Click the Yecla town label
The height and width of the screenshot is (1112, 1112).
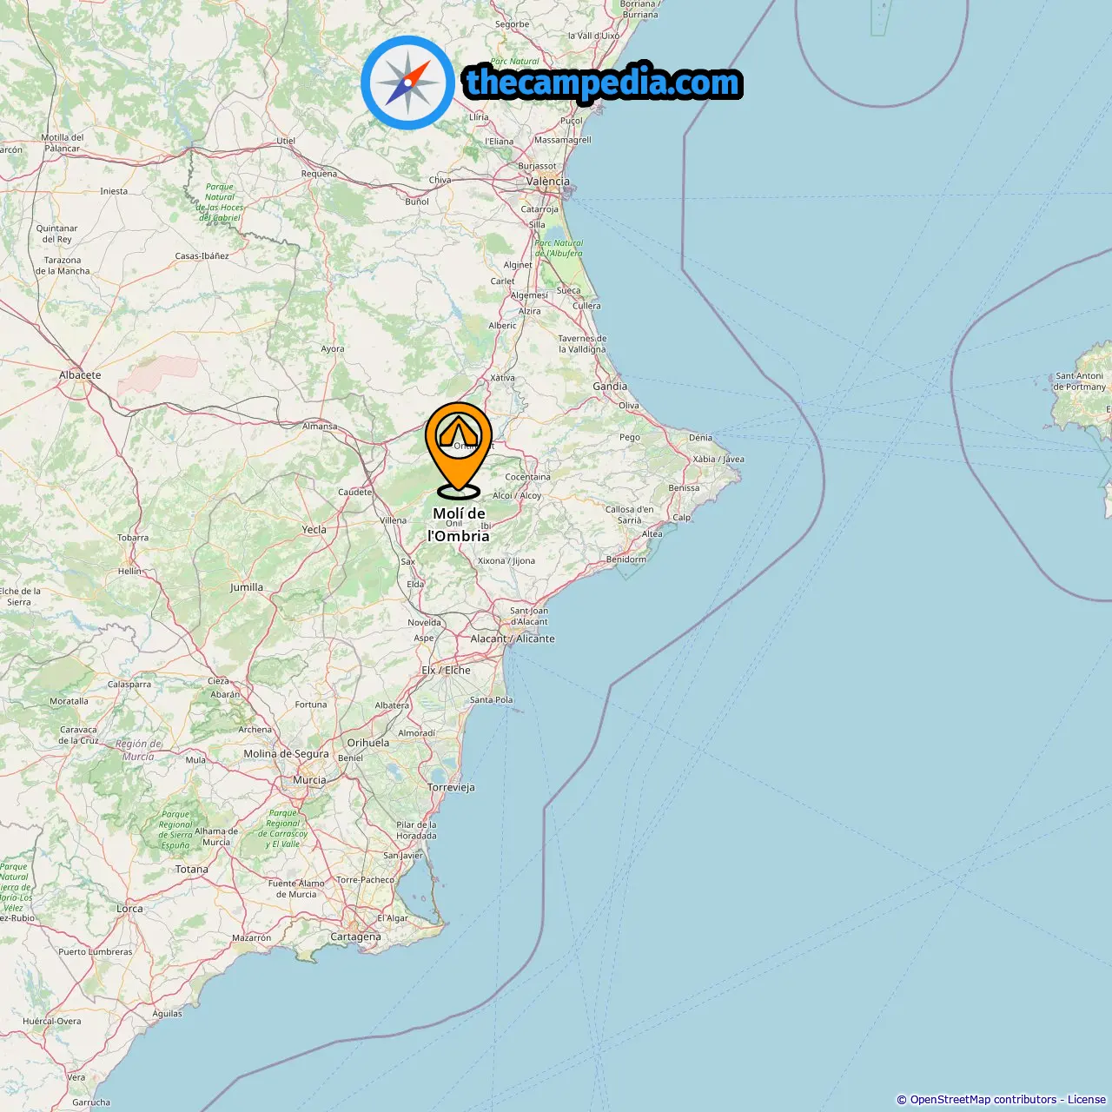314,530
